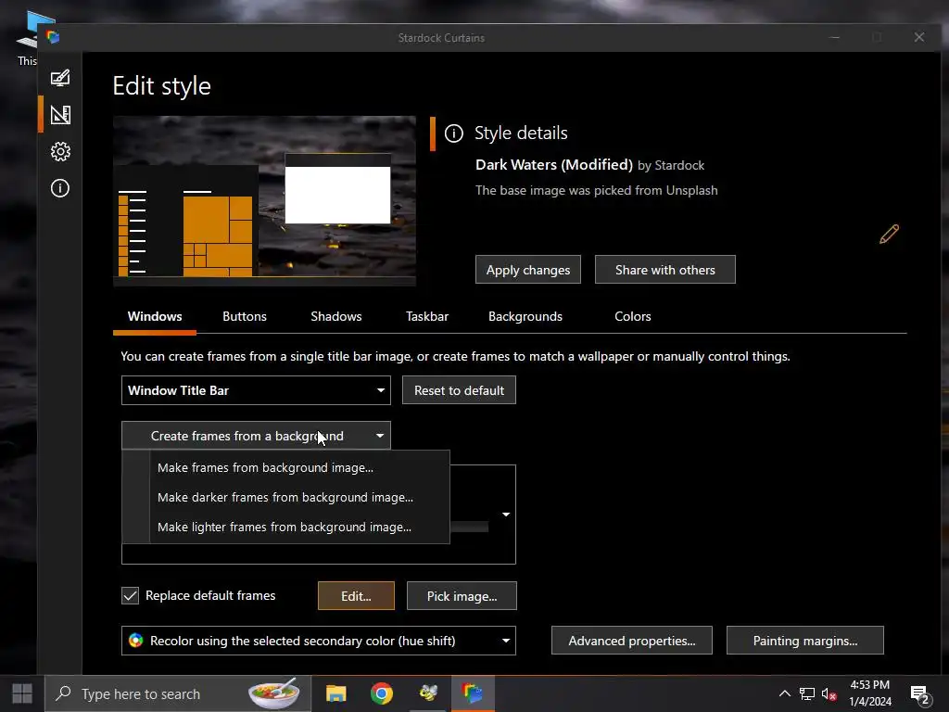Click the Edit... button

point(356,596)
